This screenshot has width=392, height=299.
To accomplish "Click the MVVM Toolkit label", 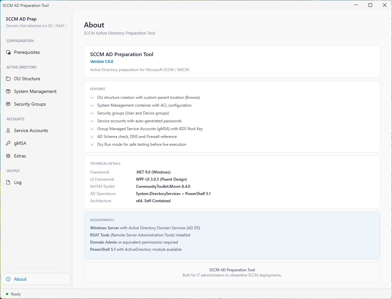I will (103, 187).
